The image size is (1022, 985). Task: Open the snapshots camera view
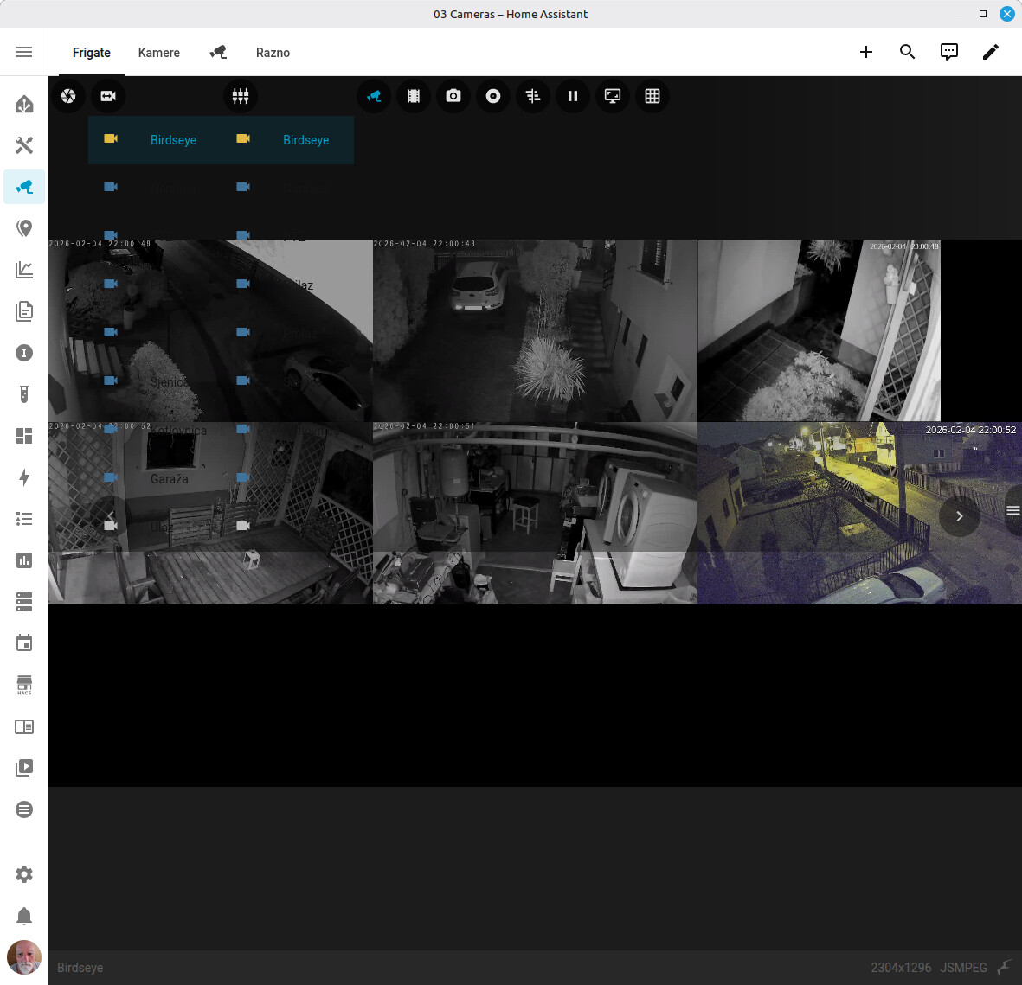(x=453, y=96)
